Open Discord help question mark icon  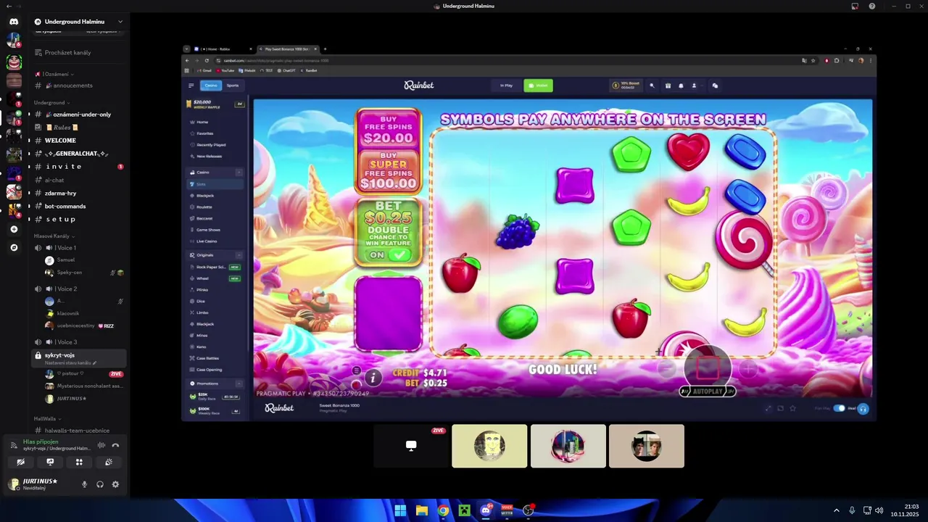point(872,6)
